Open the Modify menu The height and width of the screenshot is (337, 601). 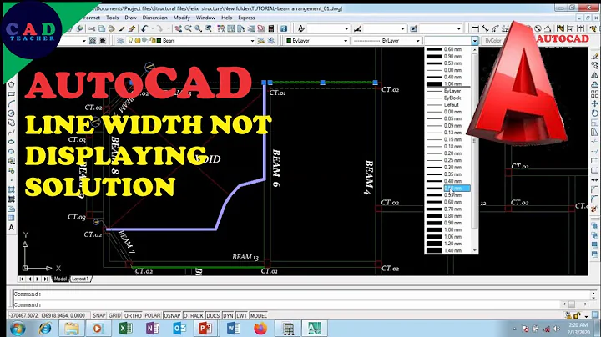(x=182, y=18)
